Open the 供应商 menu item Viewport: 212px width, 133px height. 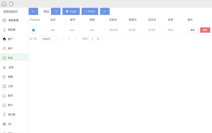[x=14, y=30]
